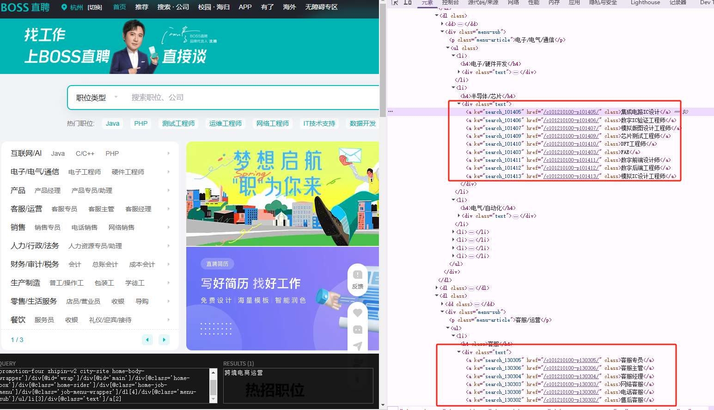Click the IT技术支持 hot job tag
714x410 pixels.
coord(319,123)
